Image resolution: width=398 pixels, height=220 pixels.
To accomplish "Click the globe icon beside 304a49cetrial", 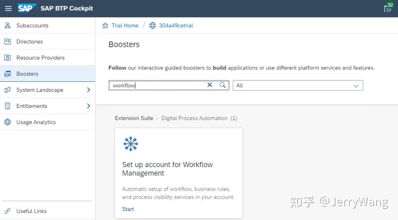I will pyautogui.click(x=152, y=25).
